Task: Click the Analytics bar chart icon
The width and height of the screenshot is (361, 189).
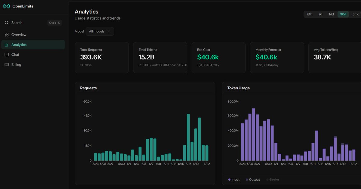Action: (7, 45)
